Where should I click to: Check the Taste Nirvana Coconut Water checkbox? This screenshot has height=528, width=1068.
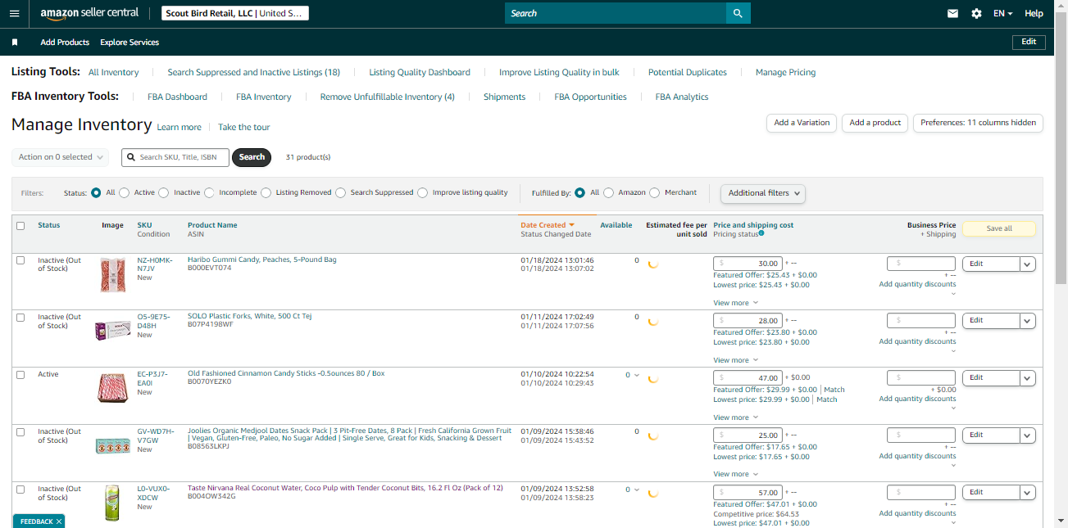[x=20, y=490]
